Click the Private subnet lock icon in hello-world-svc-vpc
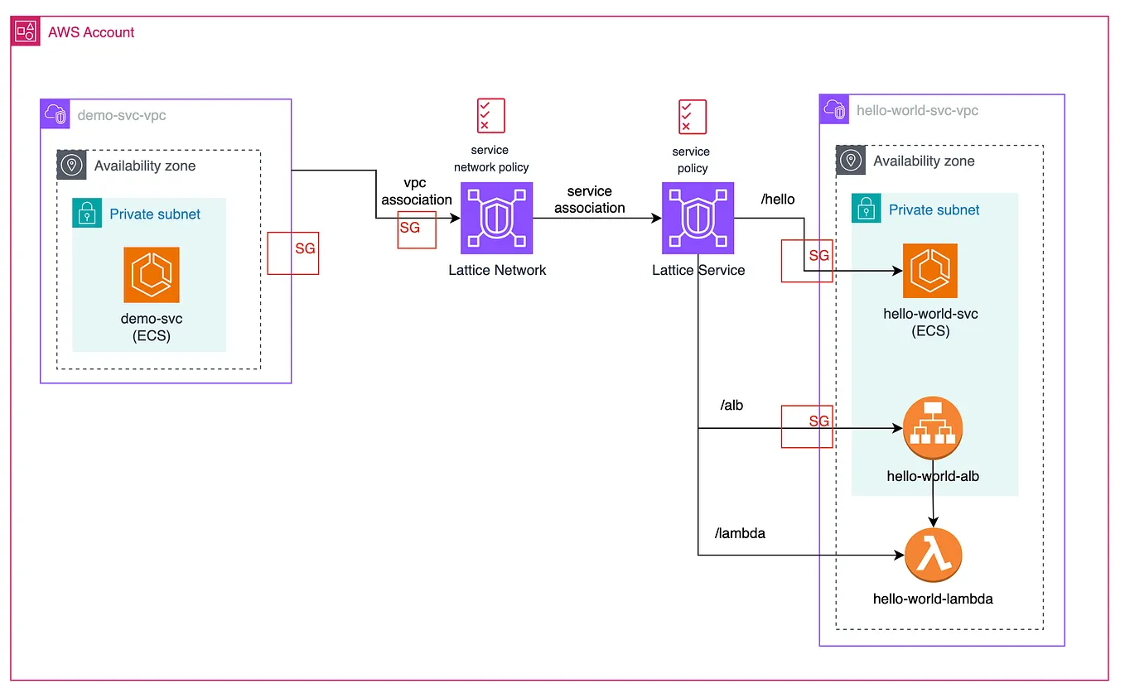The image size is (1125, 693). tap(866, 209)
